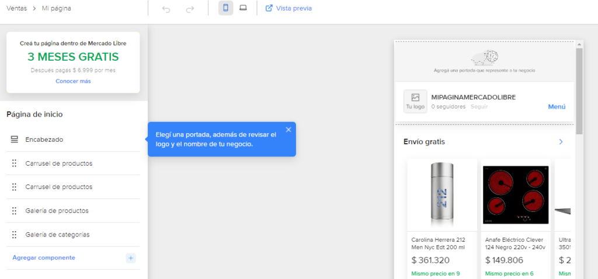Click 0 seguidores text
The height and width of the screenshot is (279, 598).
coord(448,107)
